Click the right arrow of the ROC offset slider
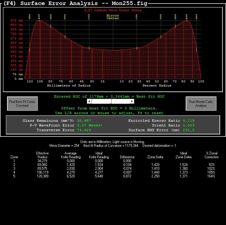 click(x=132, y=101)
